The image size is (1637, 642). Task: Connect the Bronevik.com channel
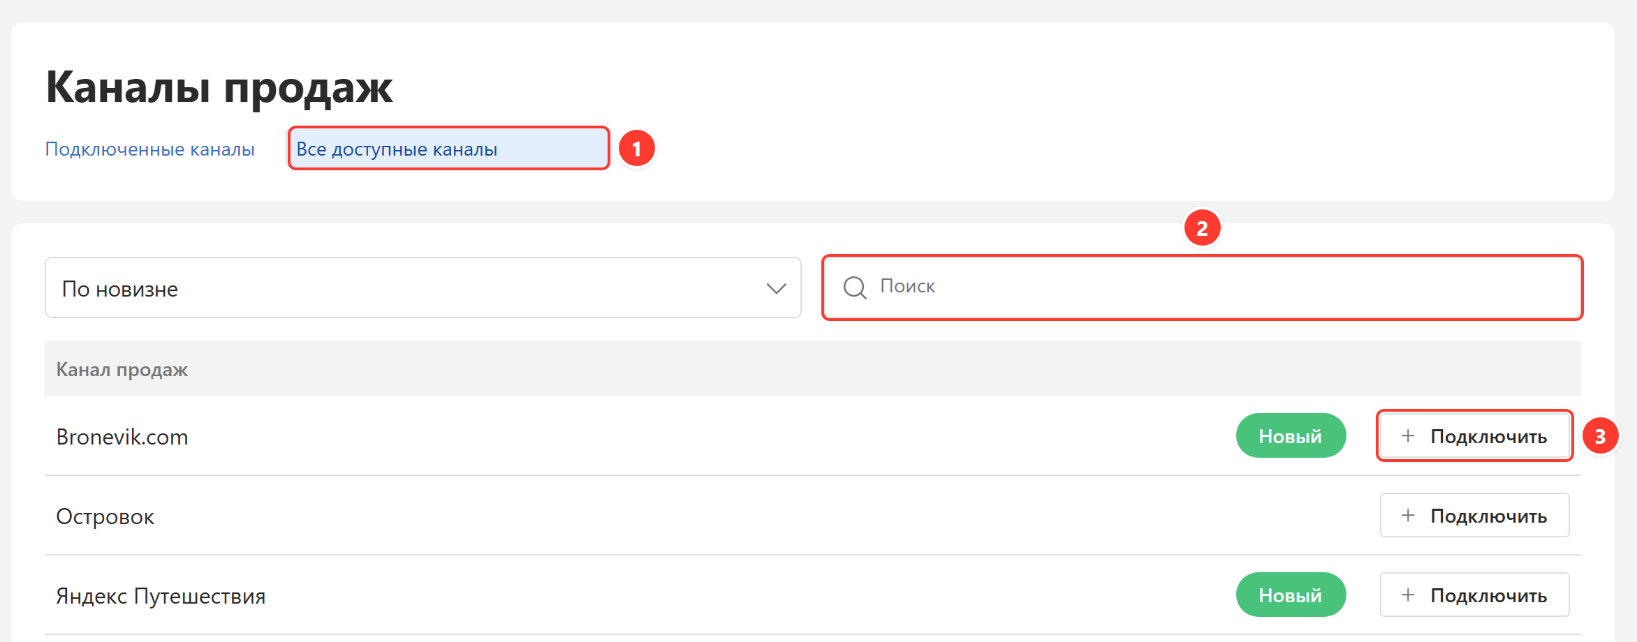tap(1474, 436)
